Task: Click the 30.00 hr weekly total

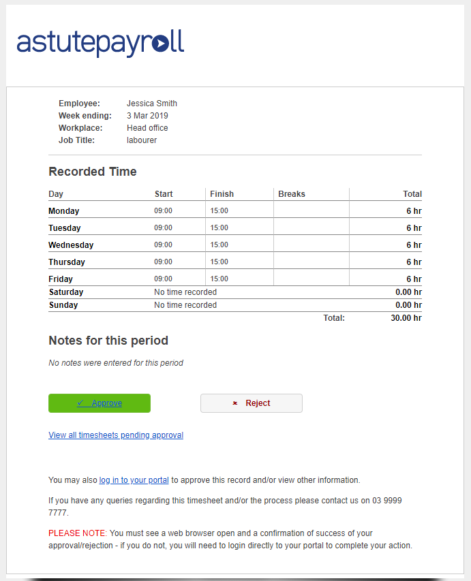Action: 406,317
